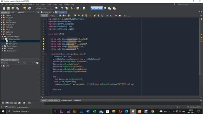Image resolution: width=203 pixels, height=114 pixels.
Task: Click the New Project toolbar icon
Action: pyautogui.click(x=8, y=9)
